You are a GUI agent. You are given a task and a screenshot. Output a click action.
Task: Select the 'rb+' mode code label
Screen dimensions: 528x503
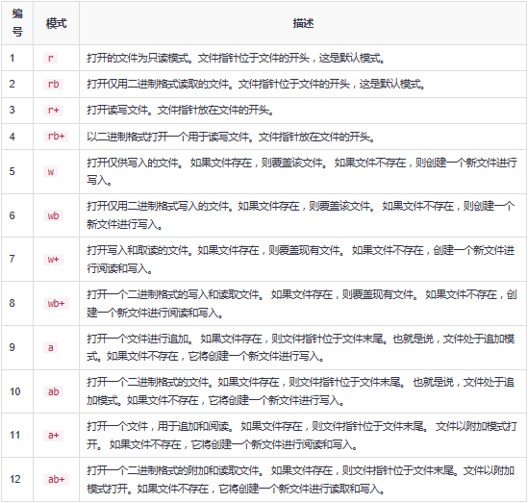coord(56,137)
